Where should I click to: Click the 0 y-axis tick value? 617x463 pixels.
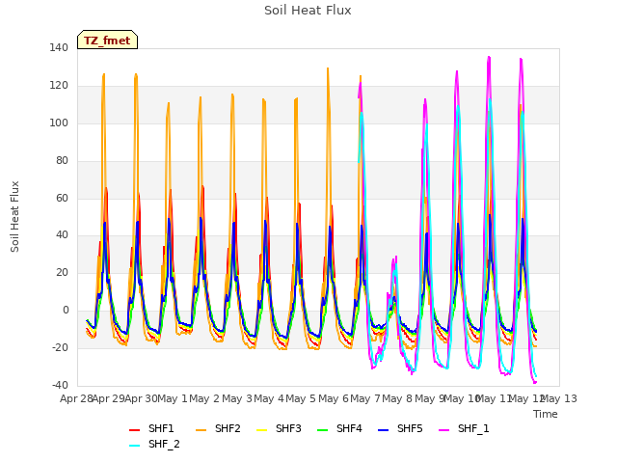pyautogui.click(x=66, y=311)
